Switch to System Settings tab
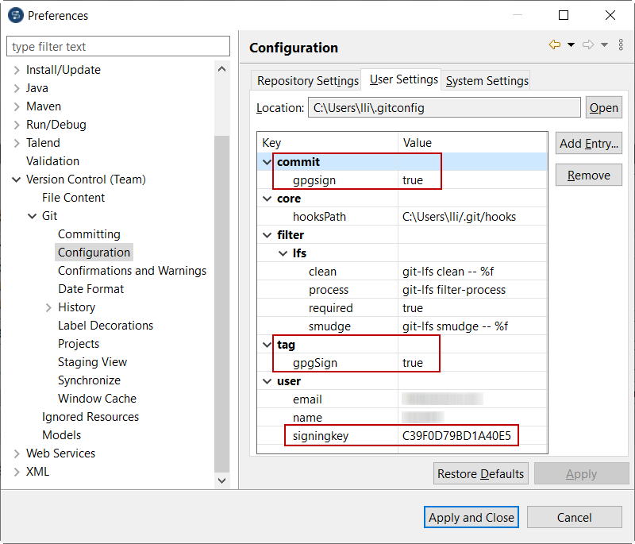Screen dimensions: 635x544 coord(487,81)
